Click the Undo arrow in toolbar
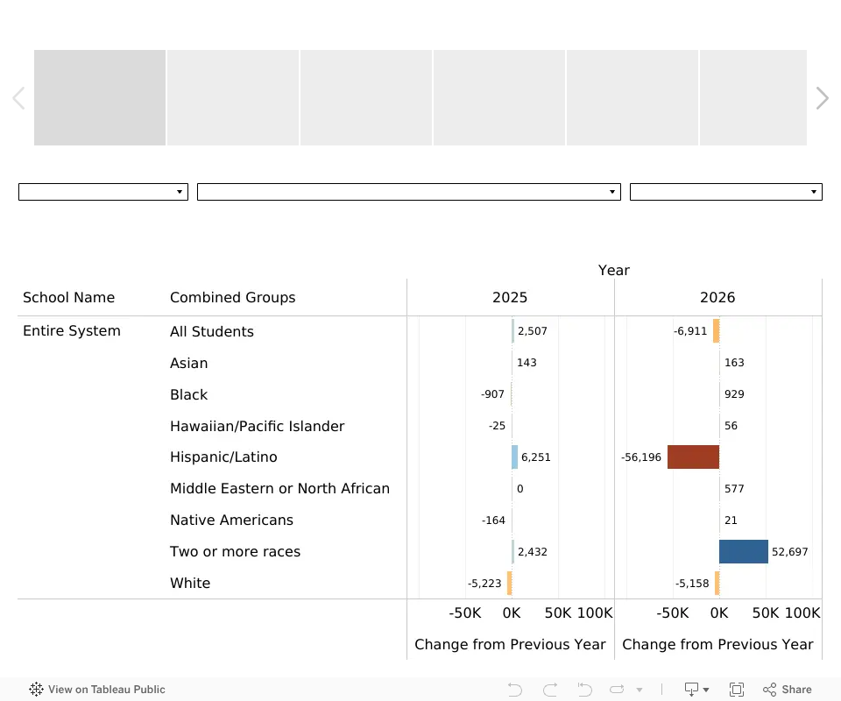Image resolution: width=841 pixels, height=701 pixels. 514,690
